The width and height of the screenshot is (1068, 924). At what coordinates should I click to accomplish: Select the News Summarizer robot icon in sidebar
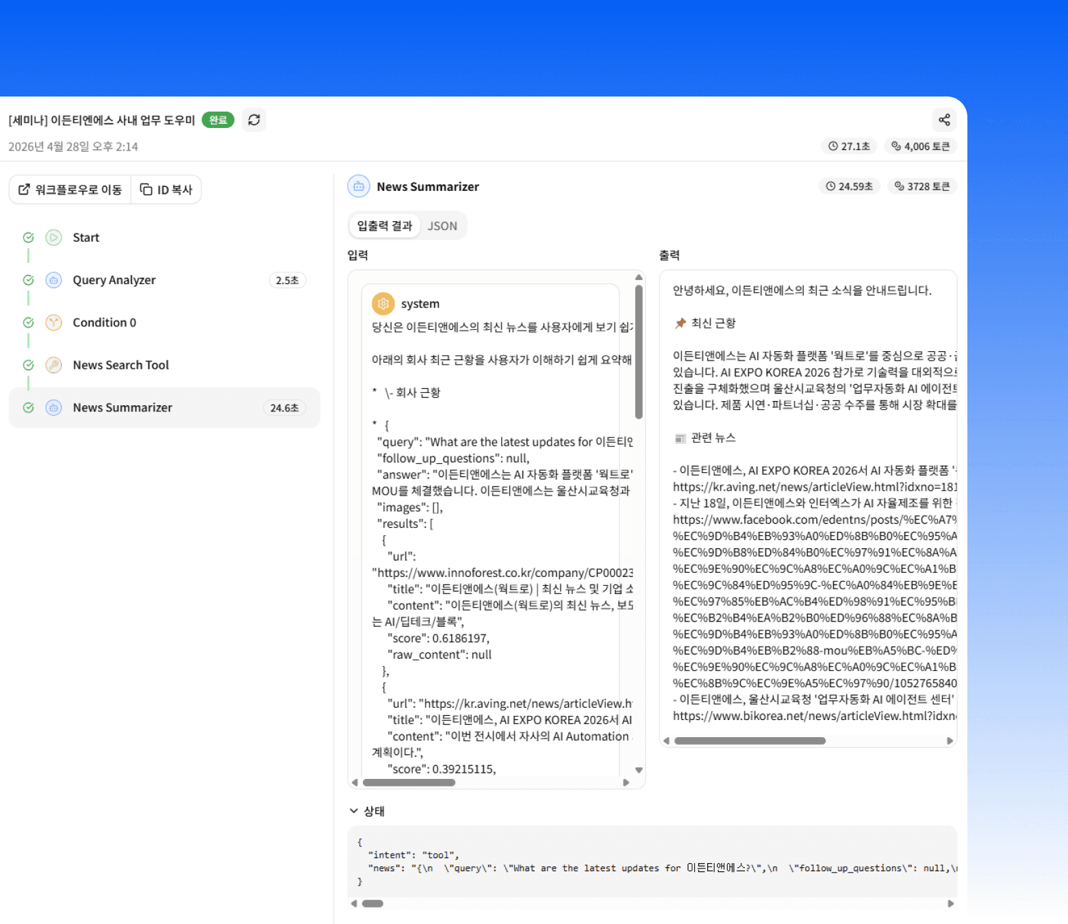point(53,407)
